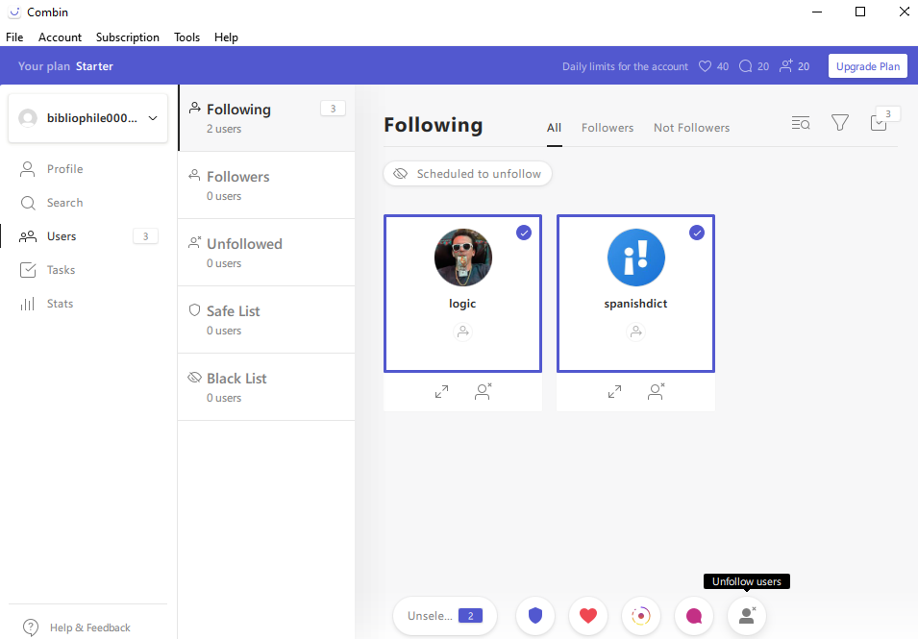
Task: Click the Daily limits for the account text
Action: click(625, 66)
